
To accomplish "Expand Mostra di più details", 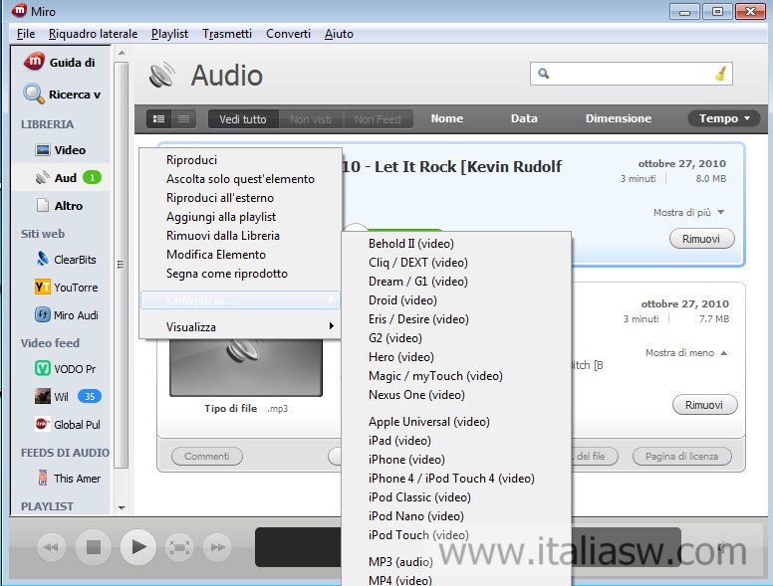I will [x=688, y=212].
